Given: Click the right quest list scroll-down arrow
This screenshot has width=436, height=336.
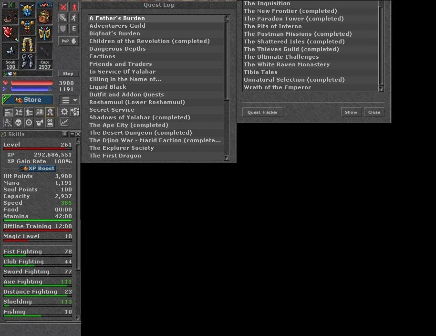Looking at the screenshot, I should (381, 89).
